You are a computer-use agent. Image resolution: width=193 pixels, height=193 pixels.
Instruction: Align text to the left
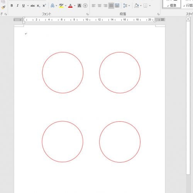[93, 6]
